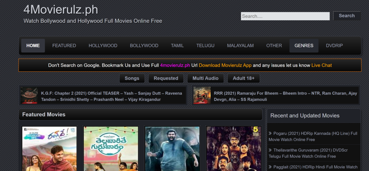
Task: Open the RRR Ramaraju For Bheem thumbnail
Action: click(x=202, y=96)
